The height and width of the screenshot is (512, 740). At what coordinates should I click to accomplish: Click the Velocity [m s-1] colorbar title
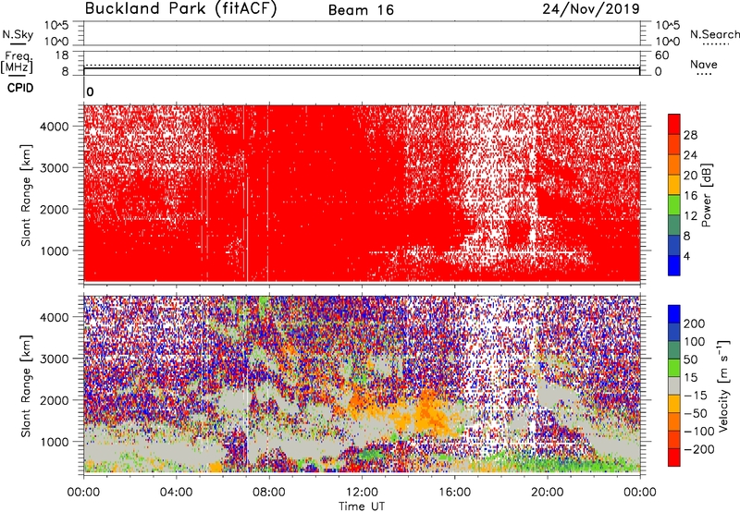(723, 384)
